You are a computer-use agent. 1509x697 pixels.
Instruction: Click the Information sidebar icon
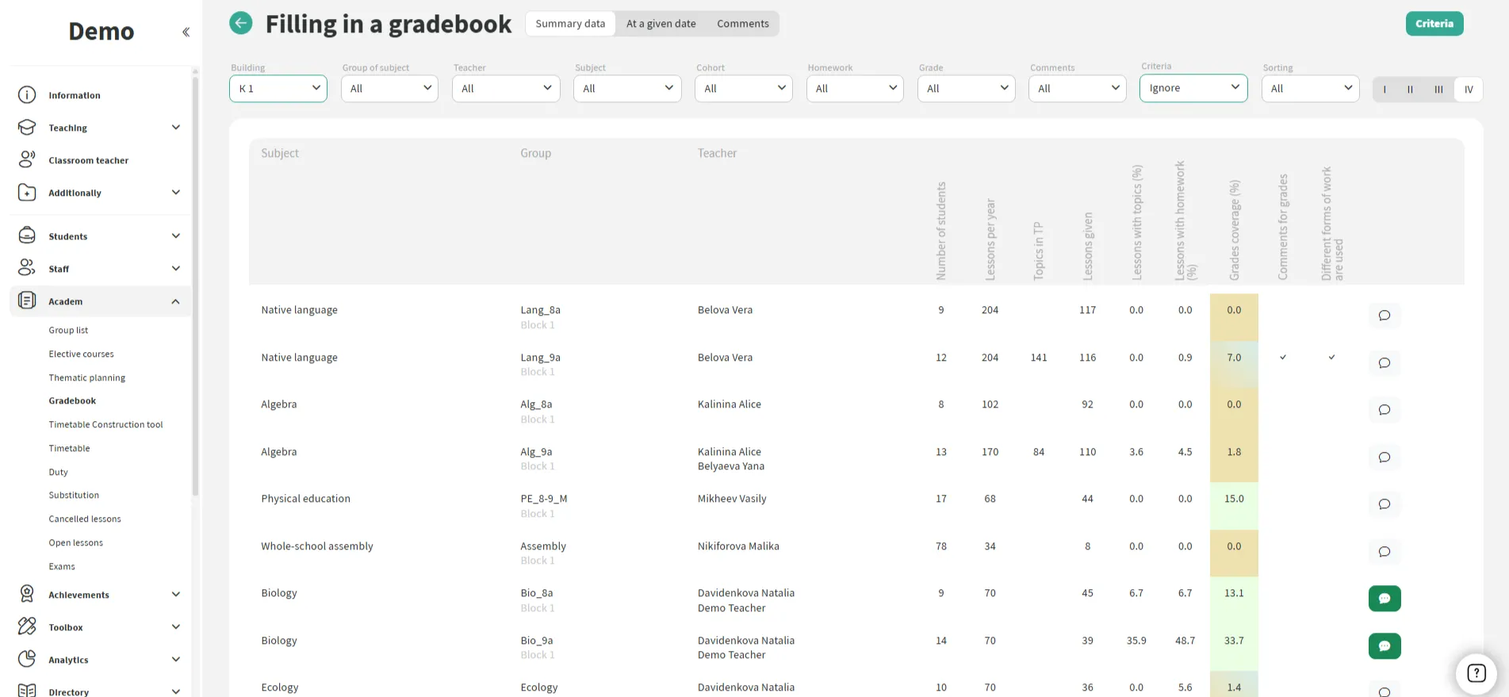click(x=27, y=95)
